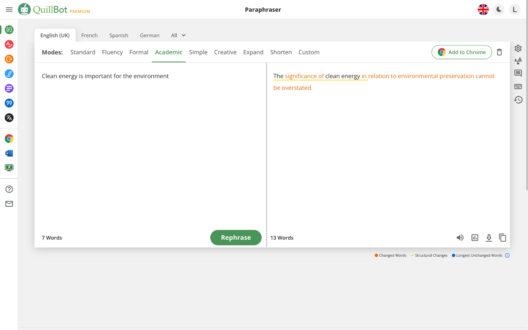
Task: View statistics for the paraphrased output
Action: point(475,238)
